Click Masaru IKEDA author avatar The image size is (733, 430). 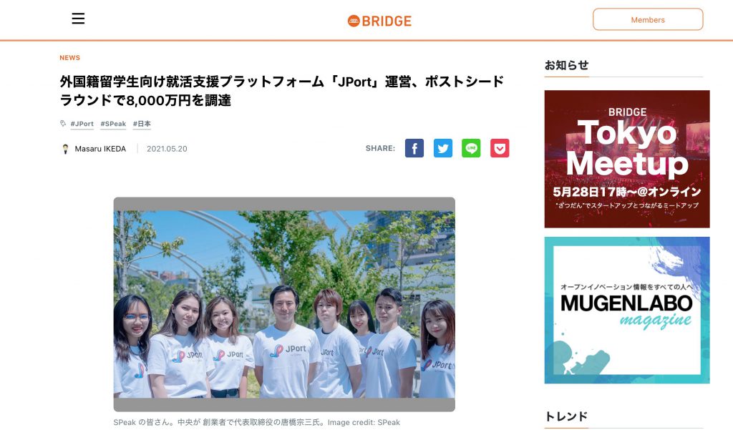pyautogui.click(x=65, y=149)
